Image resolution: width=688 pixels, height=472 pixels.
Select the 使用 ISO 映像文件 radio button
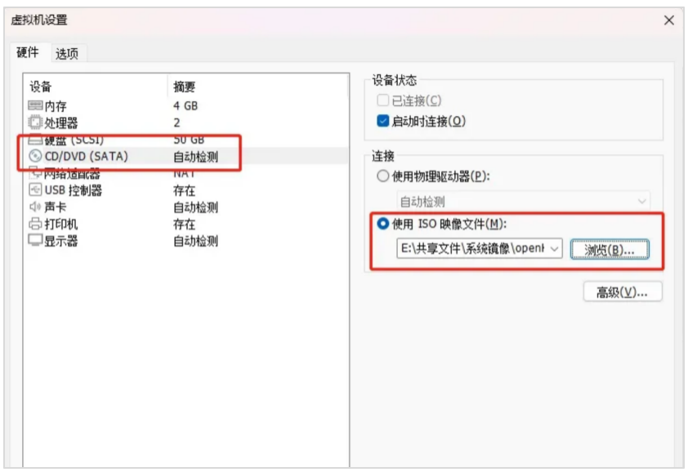[382, 225]
